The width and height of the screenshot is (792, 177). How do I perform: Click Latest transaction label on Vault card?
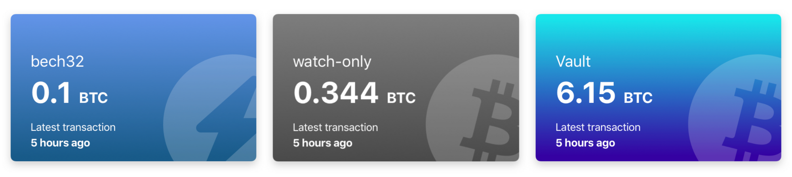click(598, 127)
